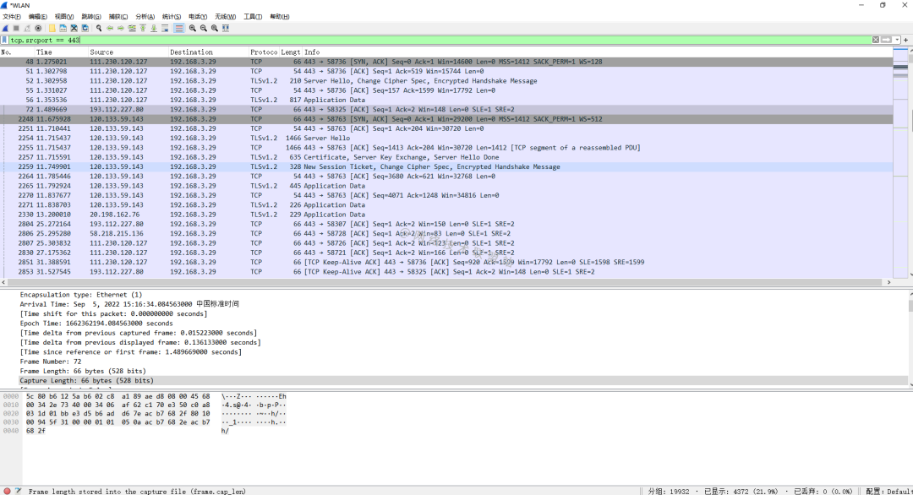The image size is (913, 495).
Task: Jump to the last packet
Action: [154, 28]
